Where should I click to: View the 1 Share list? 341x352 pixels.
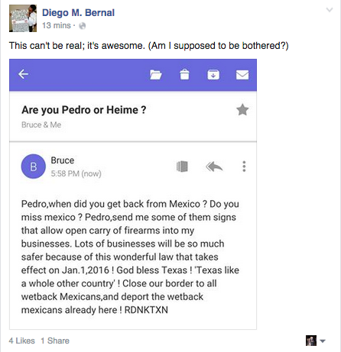point(55,341)
